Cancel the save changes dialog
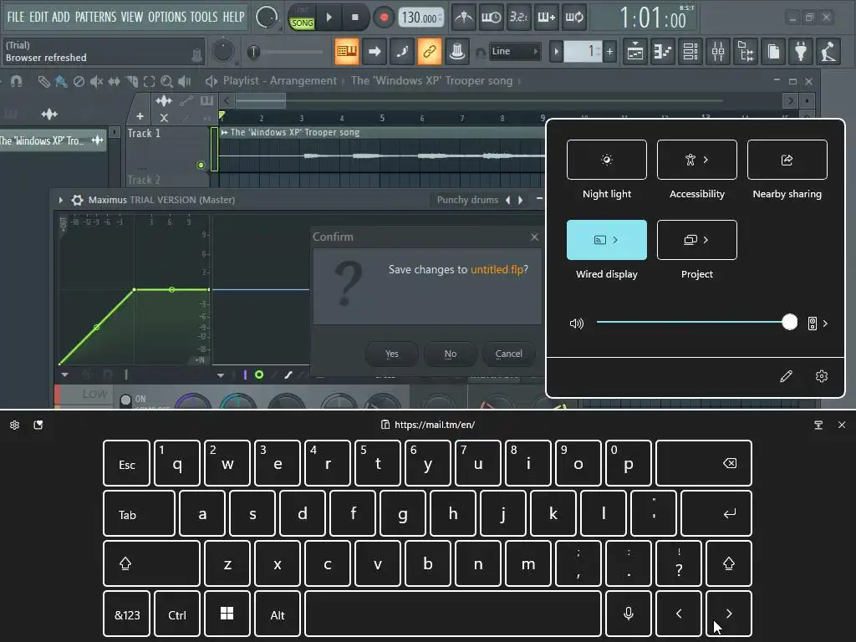856x642 pixels. [509, 354]
